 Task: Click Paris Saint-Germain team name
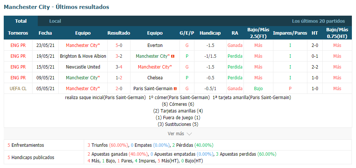153,89
